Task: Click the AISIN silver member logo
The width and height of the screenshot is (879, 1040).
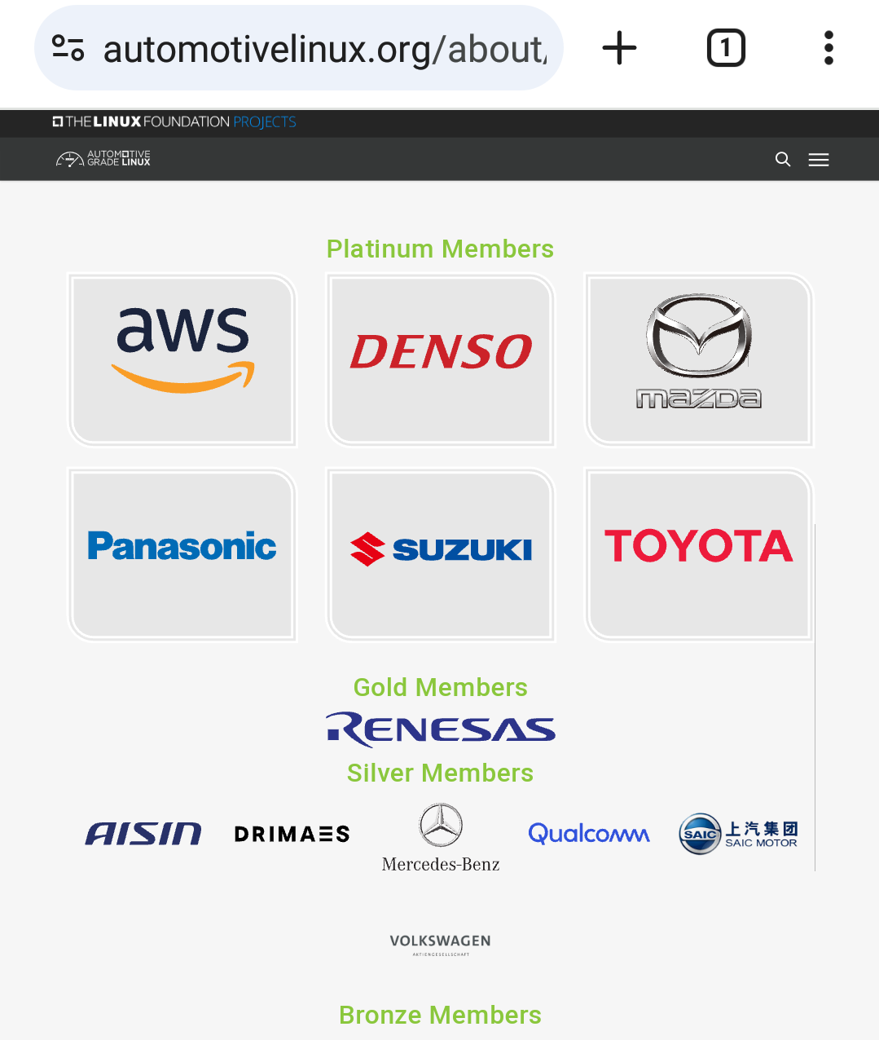Action: [143, 834]
